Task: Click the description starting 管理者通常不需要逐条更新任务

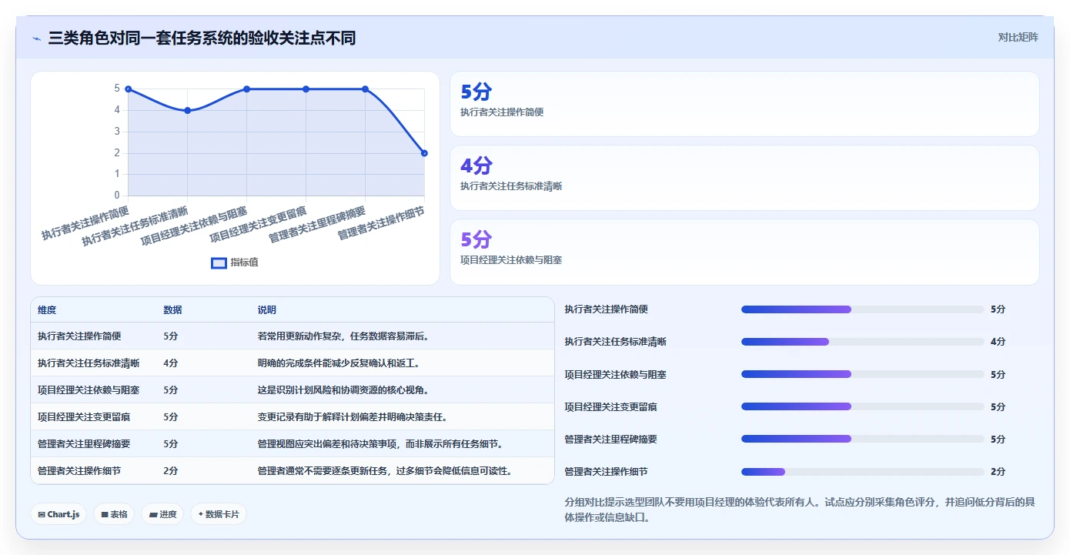Action: (x=385, y=471)
